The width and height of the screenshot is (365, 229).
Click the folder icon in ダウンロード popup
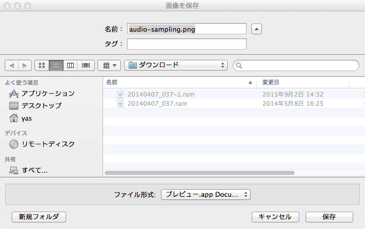click(x=133, y=65)
